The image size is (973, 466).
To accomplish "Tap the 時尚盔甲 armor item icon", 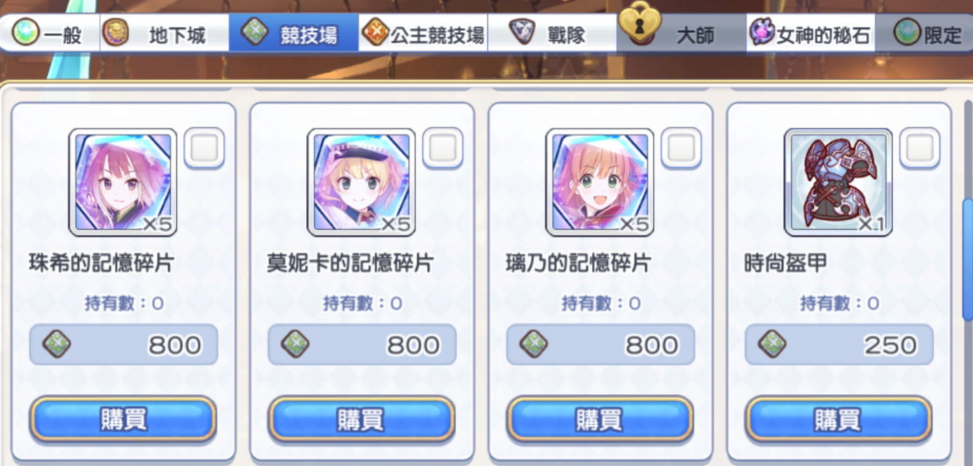I will click(x=838, y=182).
